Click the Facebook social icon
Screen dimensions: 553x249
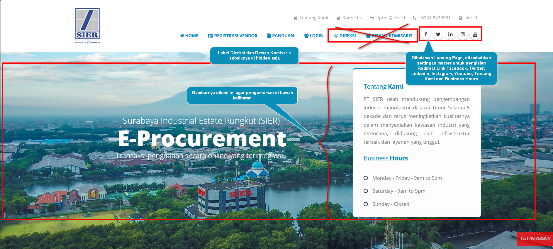click(x=426, y=34)
